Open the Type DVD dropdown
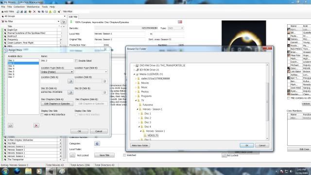 click(x=175, y=28)
